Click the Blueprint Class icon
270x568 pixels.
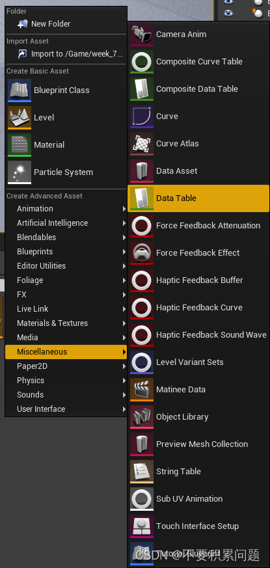click(x=20, y=90)
